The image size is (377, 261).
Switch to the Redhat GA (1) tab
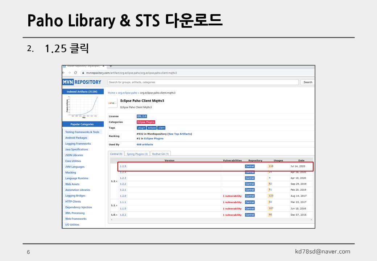coord(160,154)
